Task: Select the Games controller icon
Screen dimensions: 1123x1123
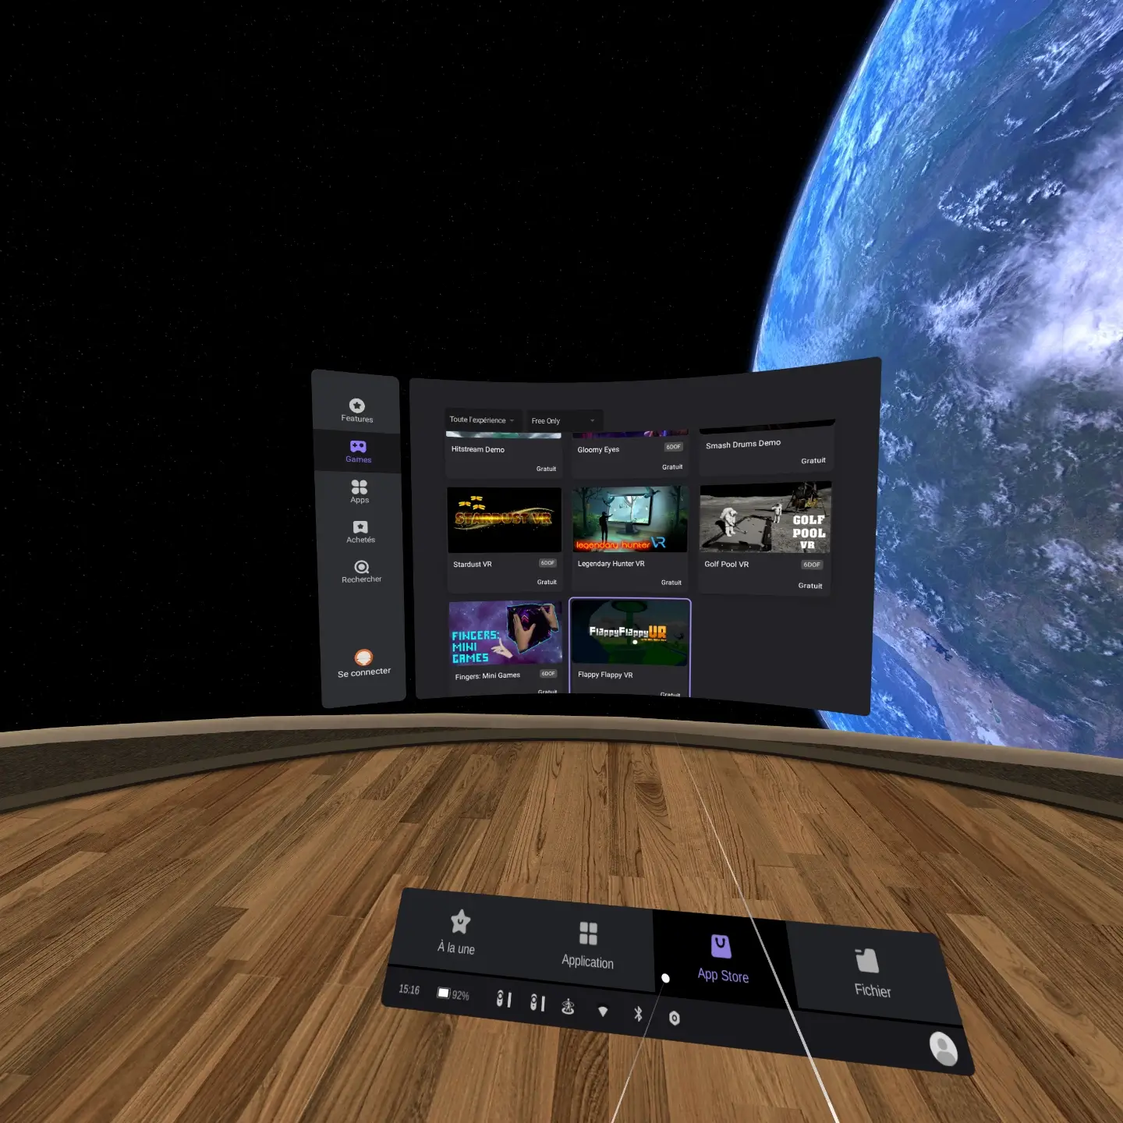Action: point(358,447)
